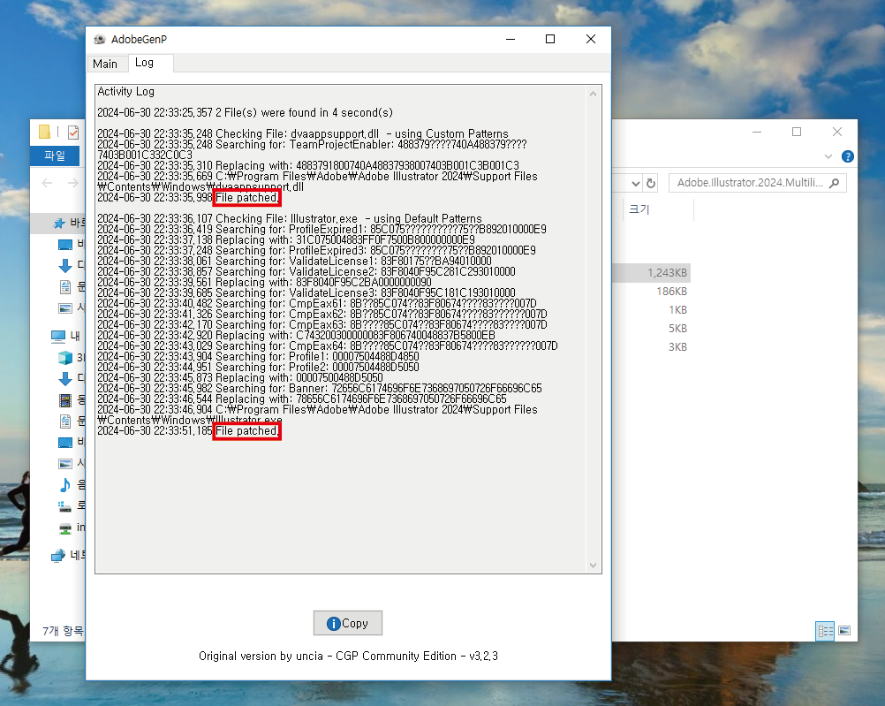Viewport: 885px width, 706px height.
Task: Open the drive icon labeled 'in' in sidebar
Action: click(65, 528)
